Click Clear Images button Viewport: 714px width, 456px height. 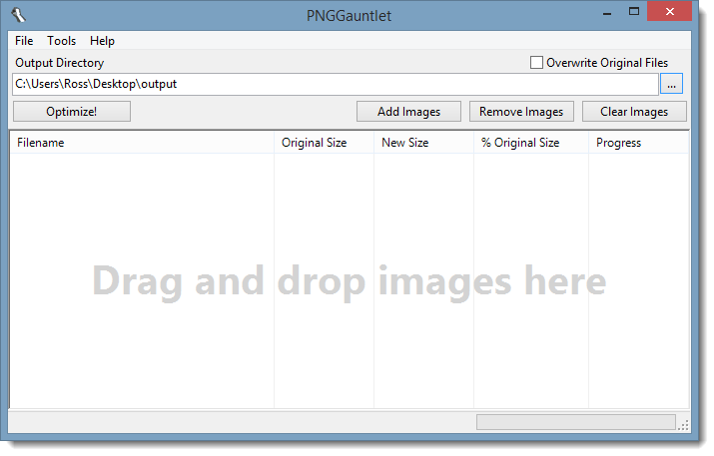[634, 112]
